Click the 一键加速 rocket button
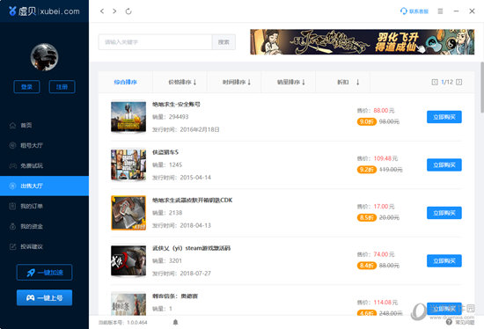 (44, 272)
